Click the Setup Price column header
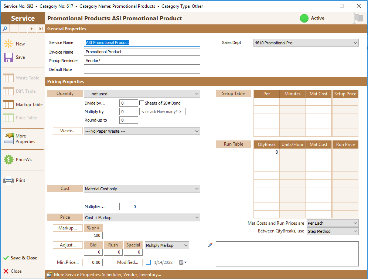Viewport: 368px width, 279px height. pyautogui.click(x=345, y=94)
